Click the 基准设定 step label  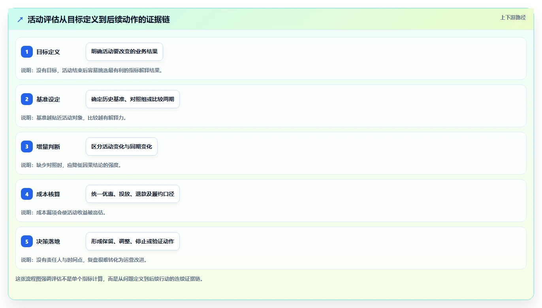48,99
